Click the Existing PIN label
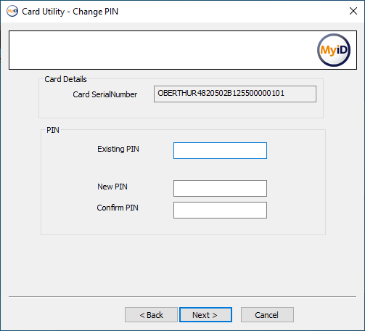The height and width of the screenshot is (331, 365). pos(118,149)
